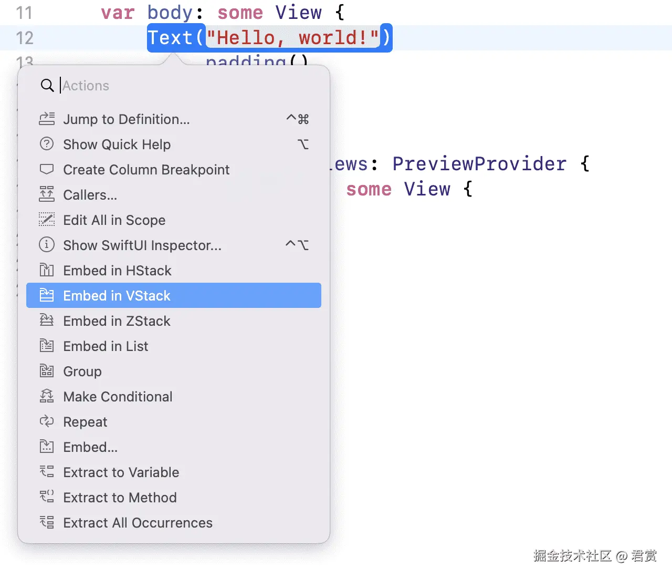This screenshot has width=672, height=578.
Task: Choose Make Conditional action
Action: [118, 397]
